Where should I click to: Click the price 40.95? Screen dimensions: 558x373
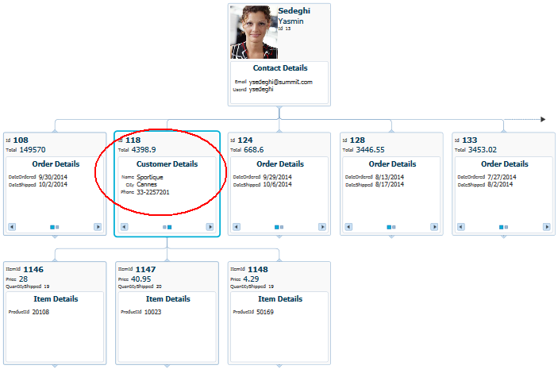(x=141, y=279)
